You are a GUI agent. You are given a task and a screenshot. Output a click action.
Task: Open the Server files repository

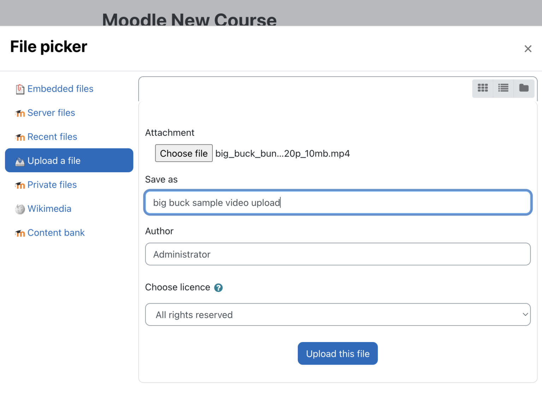click(x=51, y=113)
